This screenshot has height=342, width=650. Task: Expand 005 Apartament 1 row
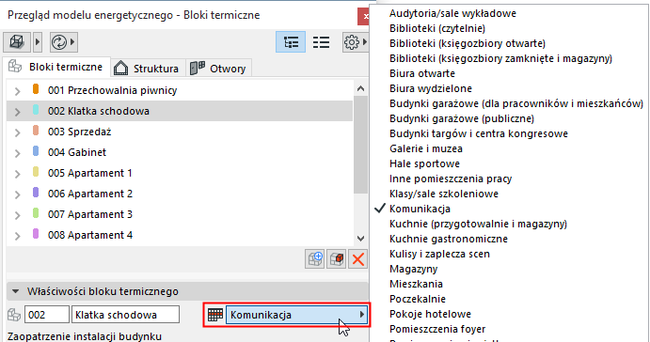click(18, 174)
